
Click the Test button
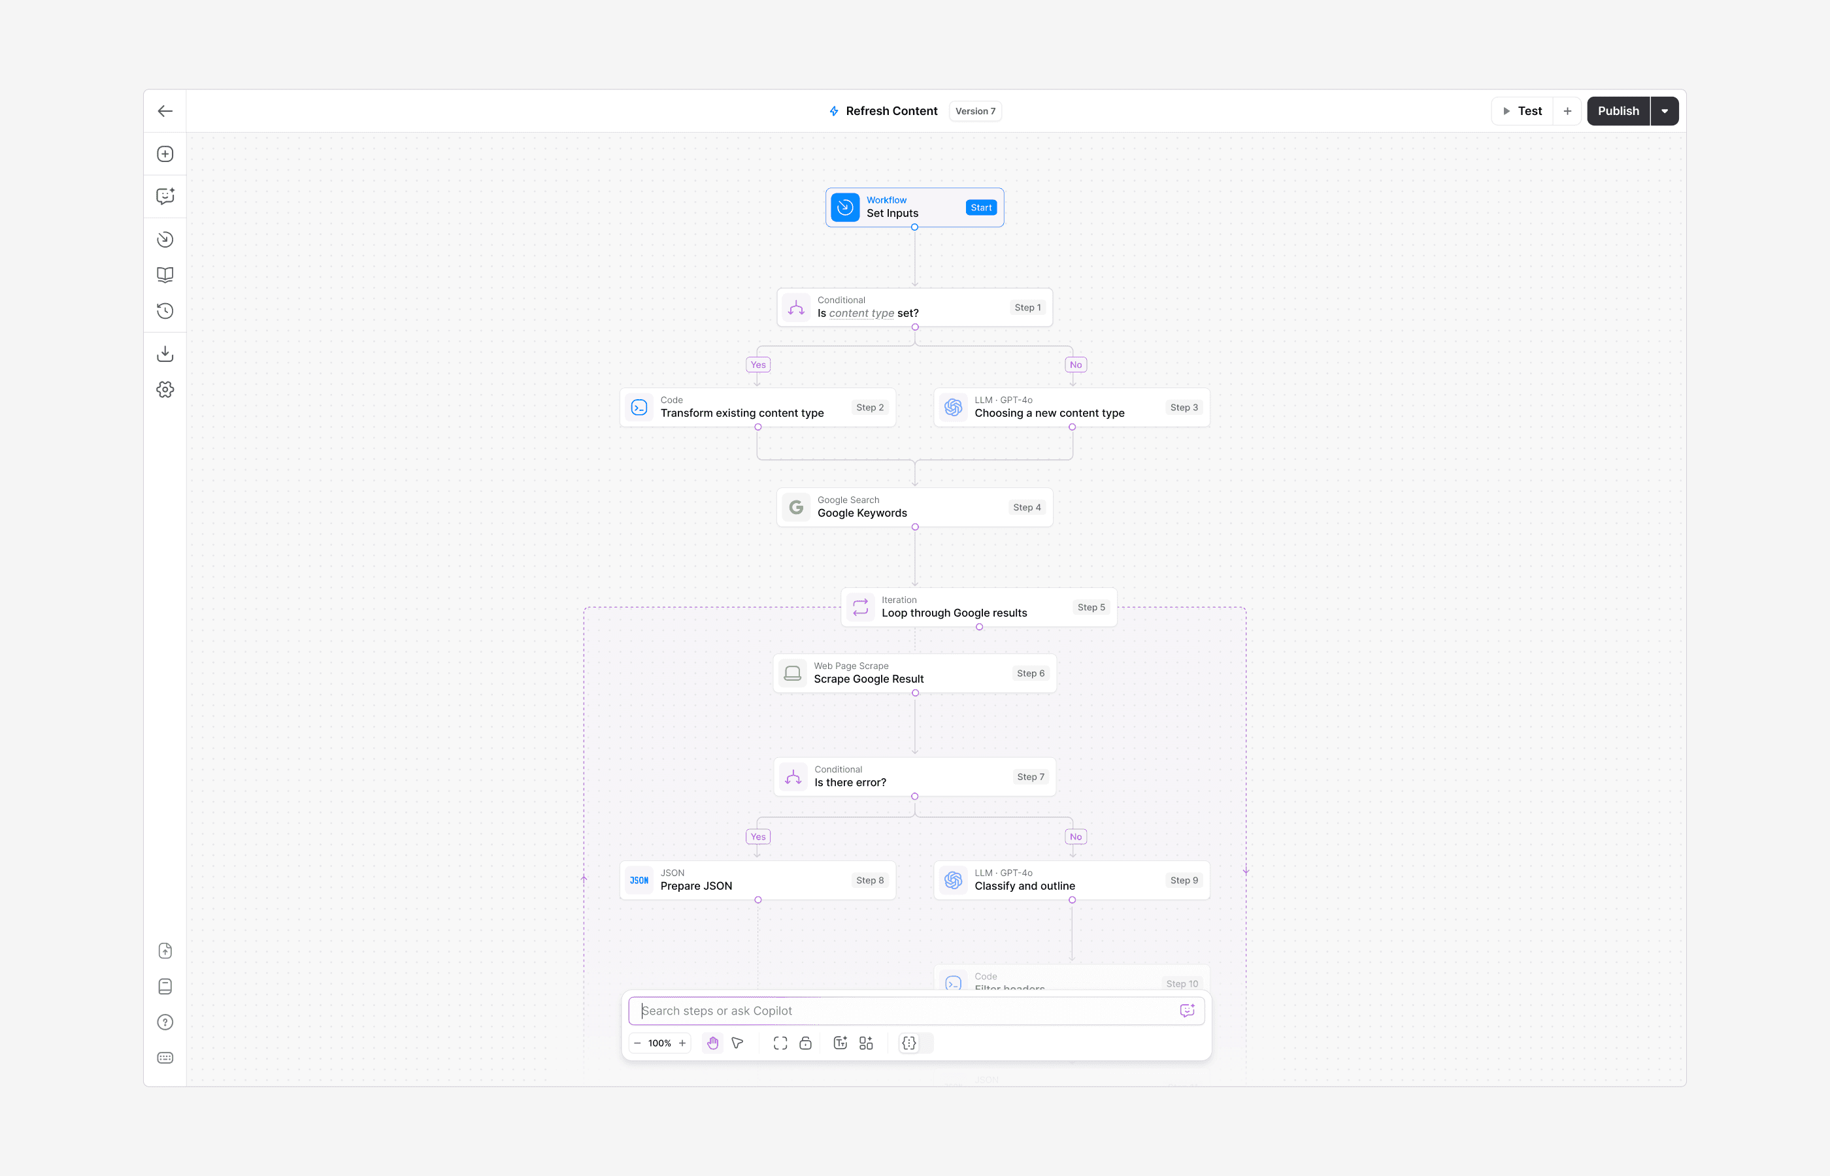coord(1522,110)
